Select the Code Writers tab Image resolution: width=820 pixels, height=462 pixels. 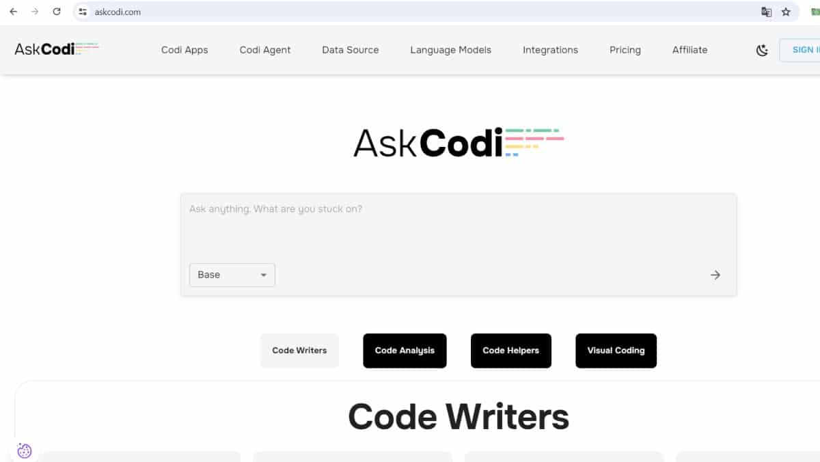click(x=299, y=351)
